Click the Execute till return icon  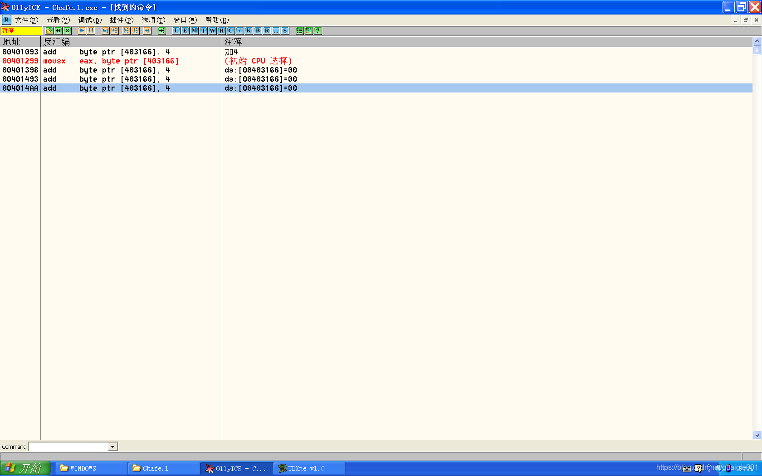pyautogui.click(x=147, y=30)
